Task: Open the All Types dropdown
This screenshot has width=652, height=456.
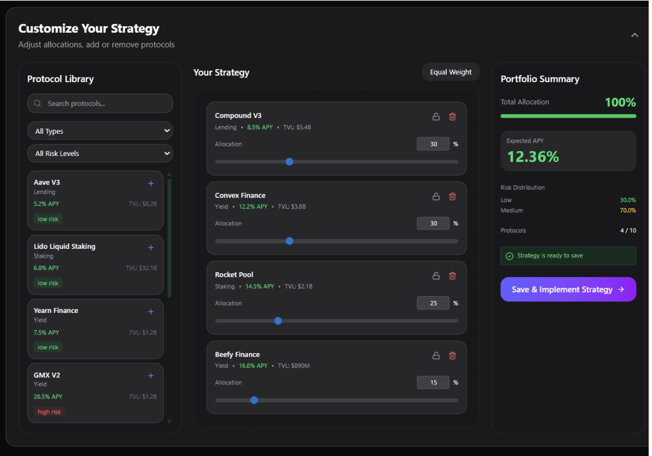Action: click(100, 131)
